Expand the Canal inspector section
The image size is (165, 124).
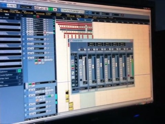(x=9, y=82)
